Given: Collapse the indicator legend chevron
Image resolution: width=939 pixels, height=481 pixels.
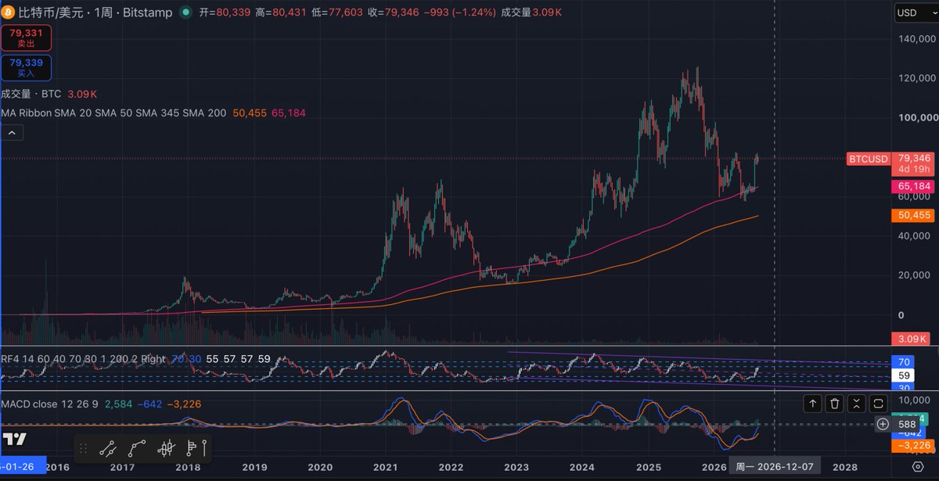Looking at the screenshot, I should tap(12, 133).
